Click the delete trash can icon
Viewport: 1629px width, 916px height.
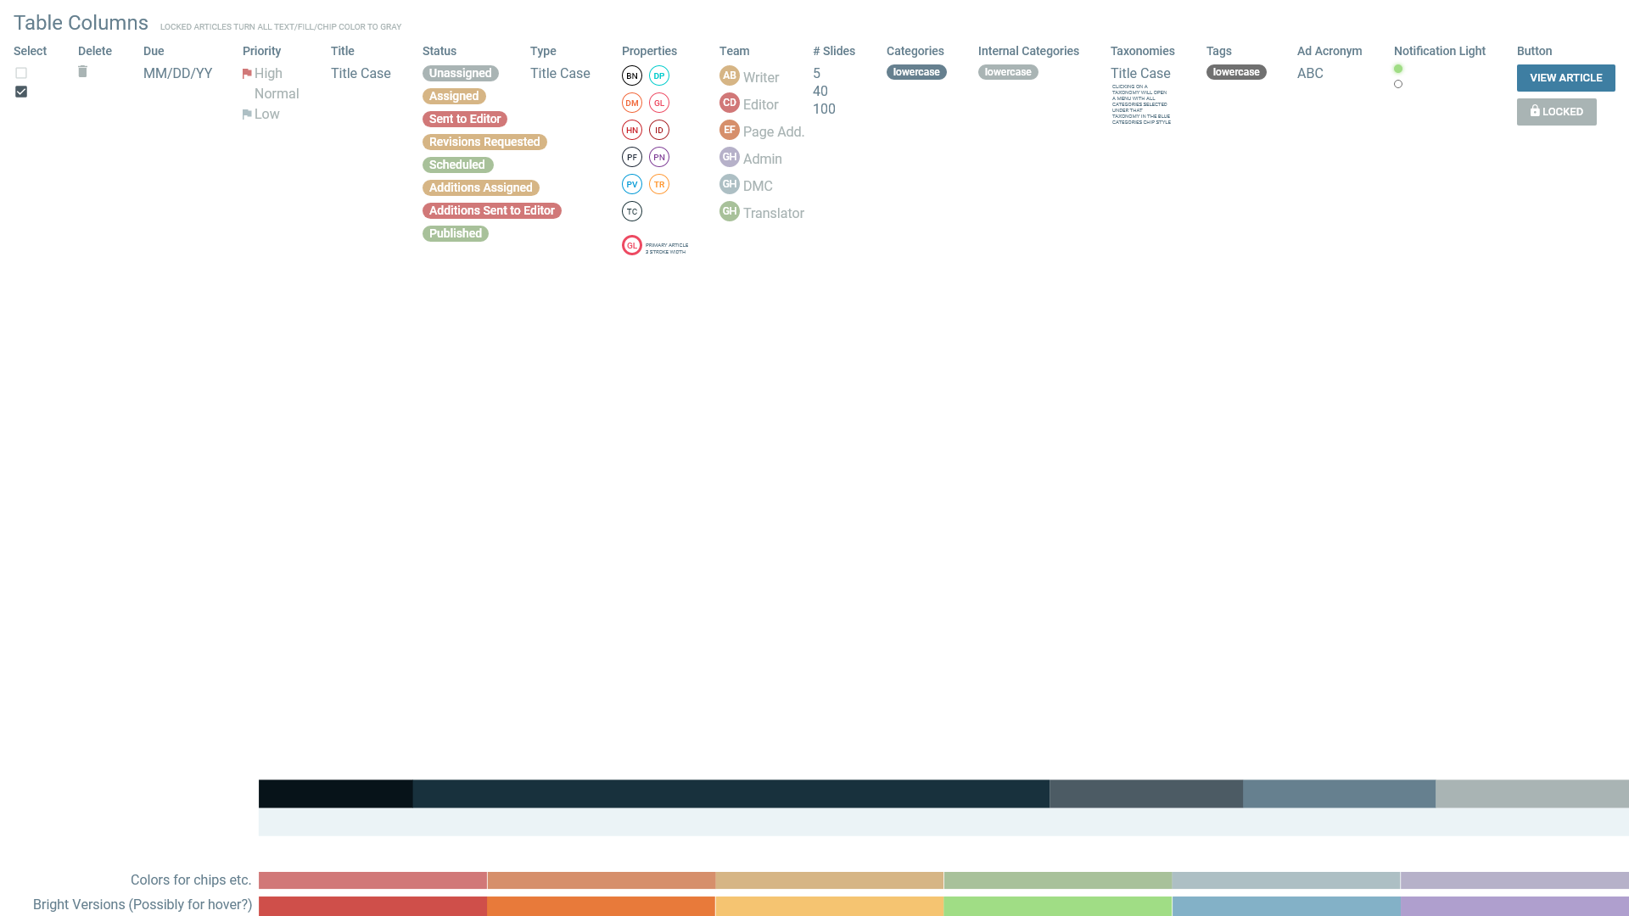pyautogui.click(x=82, y=72)
